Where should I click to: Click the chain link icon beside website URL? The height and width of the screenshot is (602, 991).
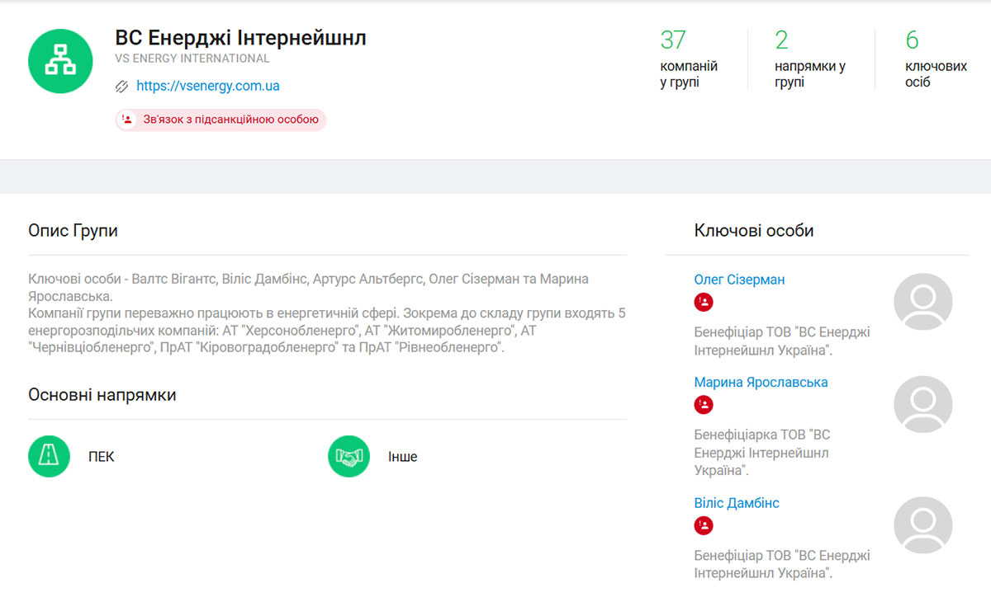[122, 86]
